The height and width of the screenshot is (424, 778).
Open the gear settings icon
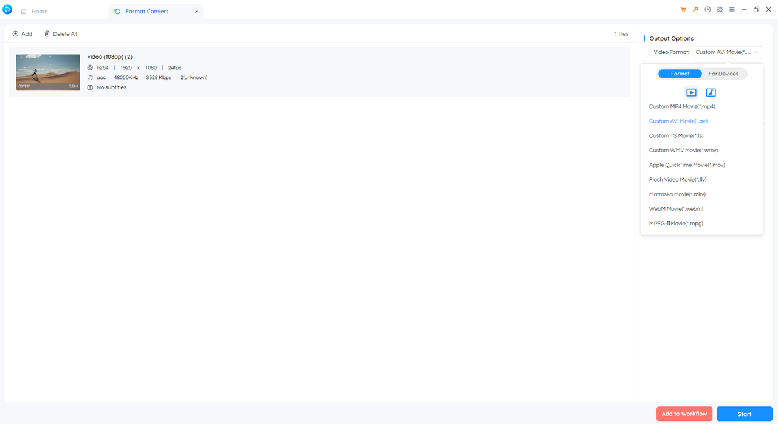[x=720, y=10]
